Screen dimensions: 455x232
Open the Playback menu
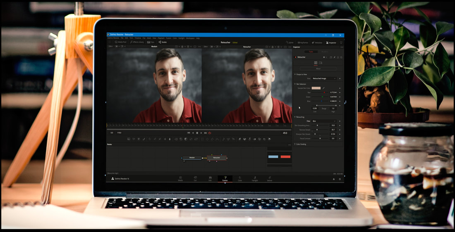pyautogui.click(x=161, y=38)
